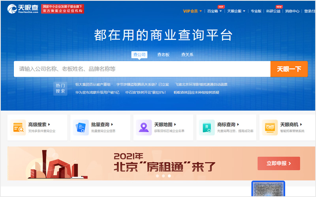Focus the company name search field
Screen dimensions: 316x197
142,69
